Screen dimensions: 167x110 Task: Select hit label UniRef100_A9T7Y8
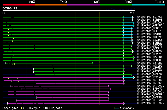pyautogui.click(x=150, y=72)
